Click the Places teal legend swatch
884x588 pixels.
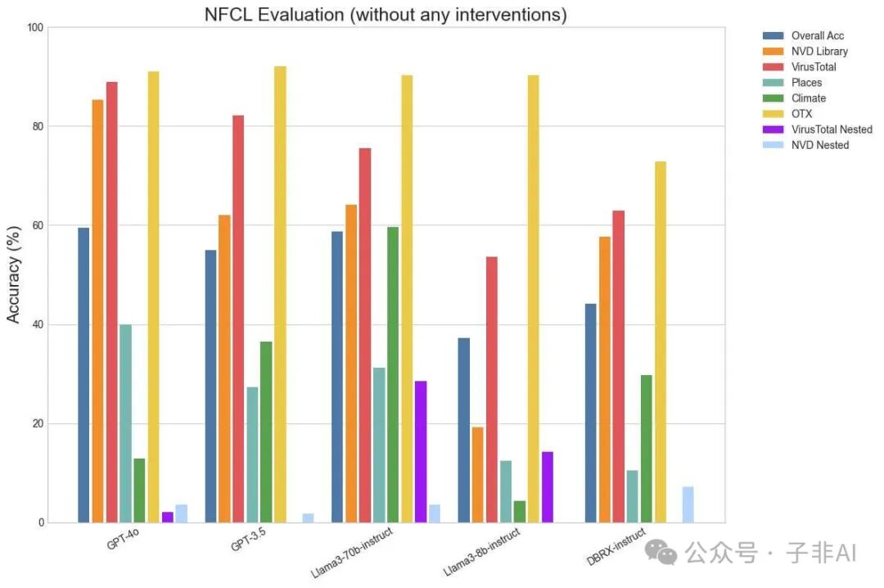(x=773, y=83)
